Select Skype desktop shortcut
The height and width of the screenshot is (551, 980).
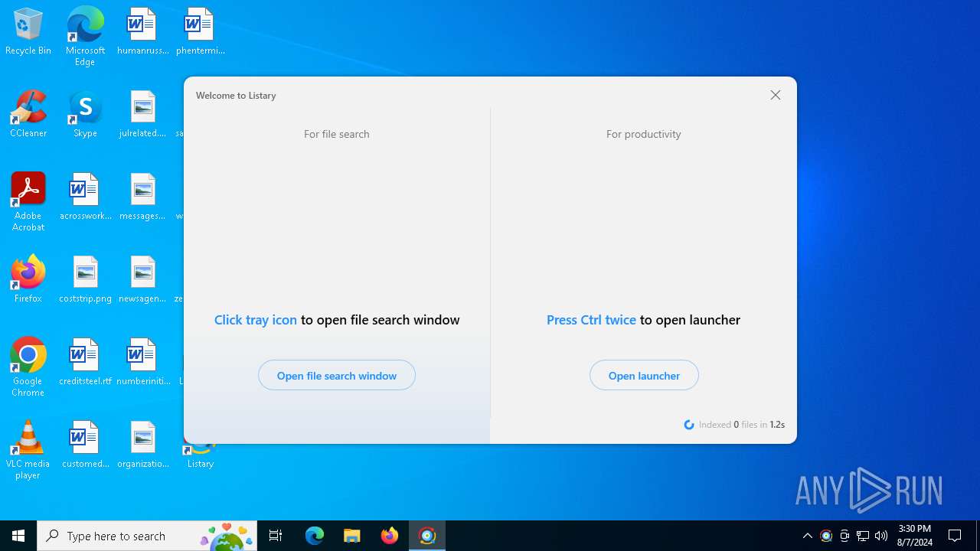click(85, 115)
